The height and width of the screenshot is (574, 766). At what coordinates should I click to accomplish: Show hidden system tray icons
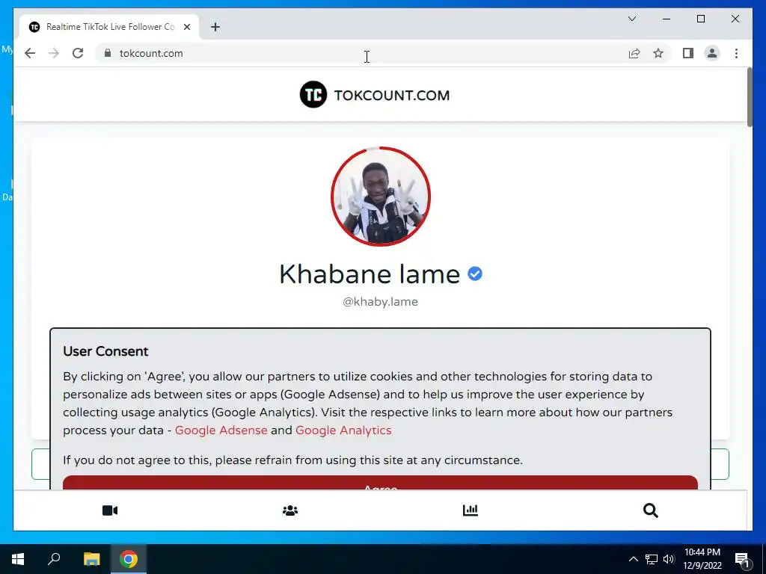(633, 559)
